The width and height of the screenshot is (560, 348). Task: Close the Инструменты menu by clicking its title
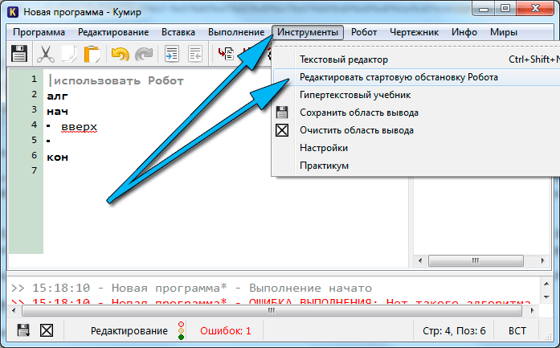(308, 32)
